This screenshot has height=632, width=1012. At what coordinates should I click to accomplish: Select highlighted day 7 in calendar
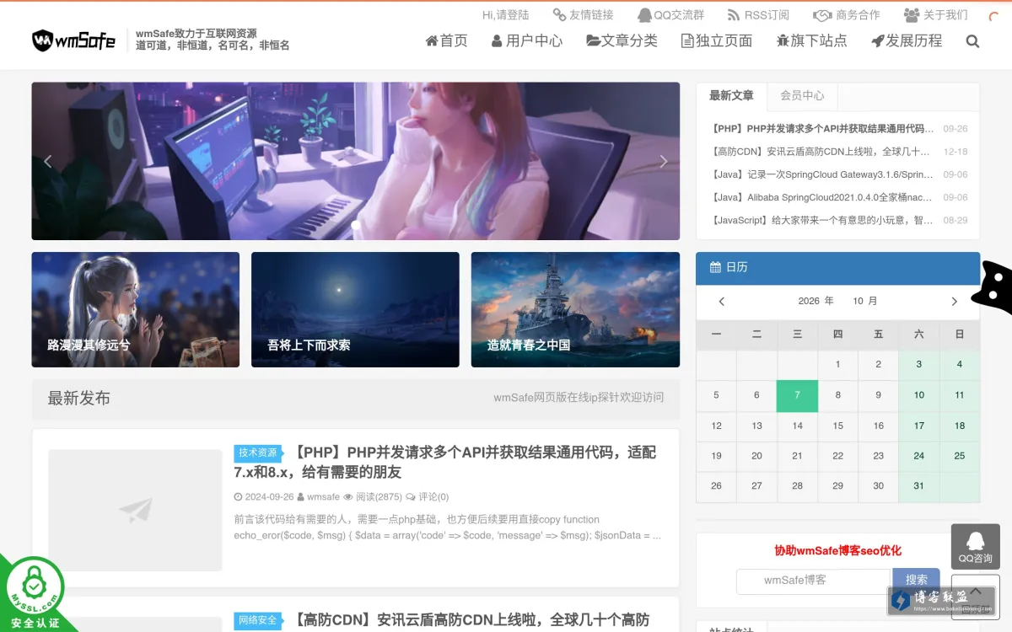(797, 395)
